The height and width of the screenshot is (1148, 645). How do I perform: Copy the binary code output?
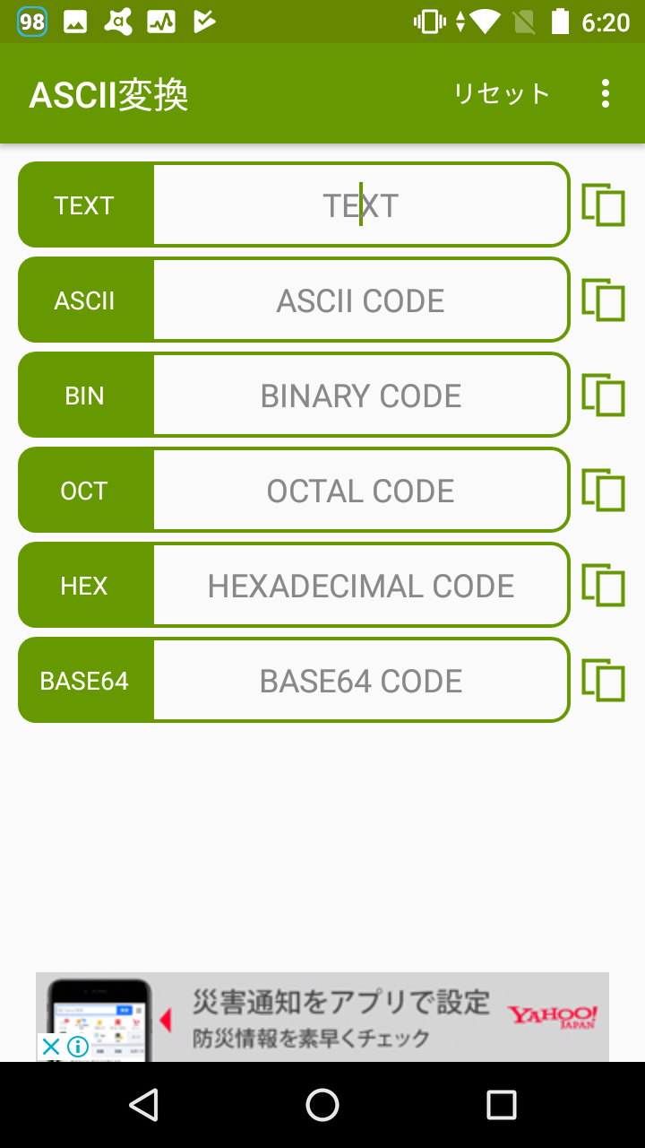pyautogui.click(x=604, y=395)
